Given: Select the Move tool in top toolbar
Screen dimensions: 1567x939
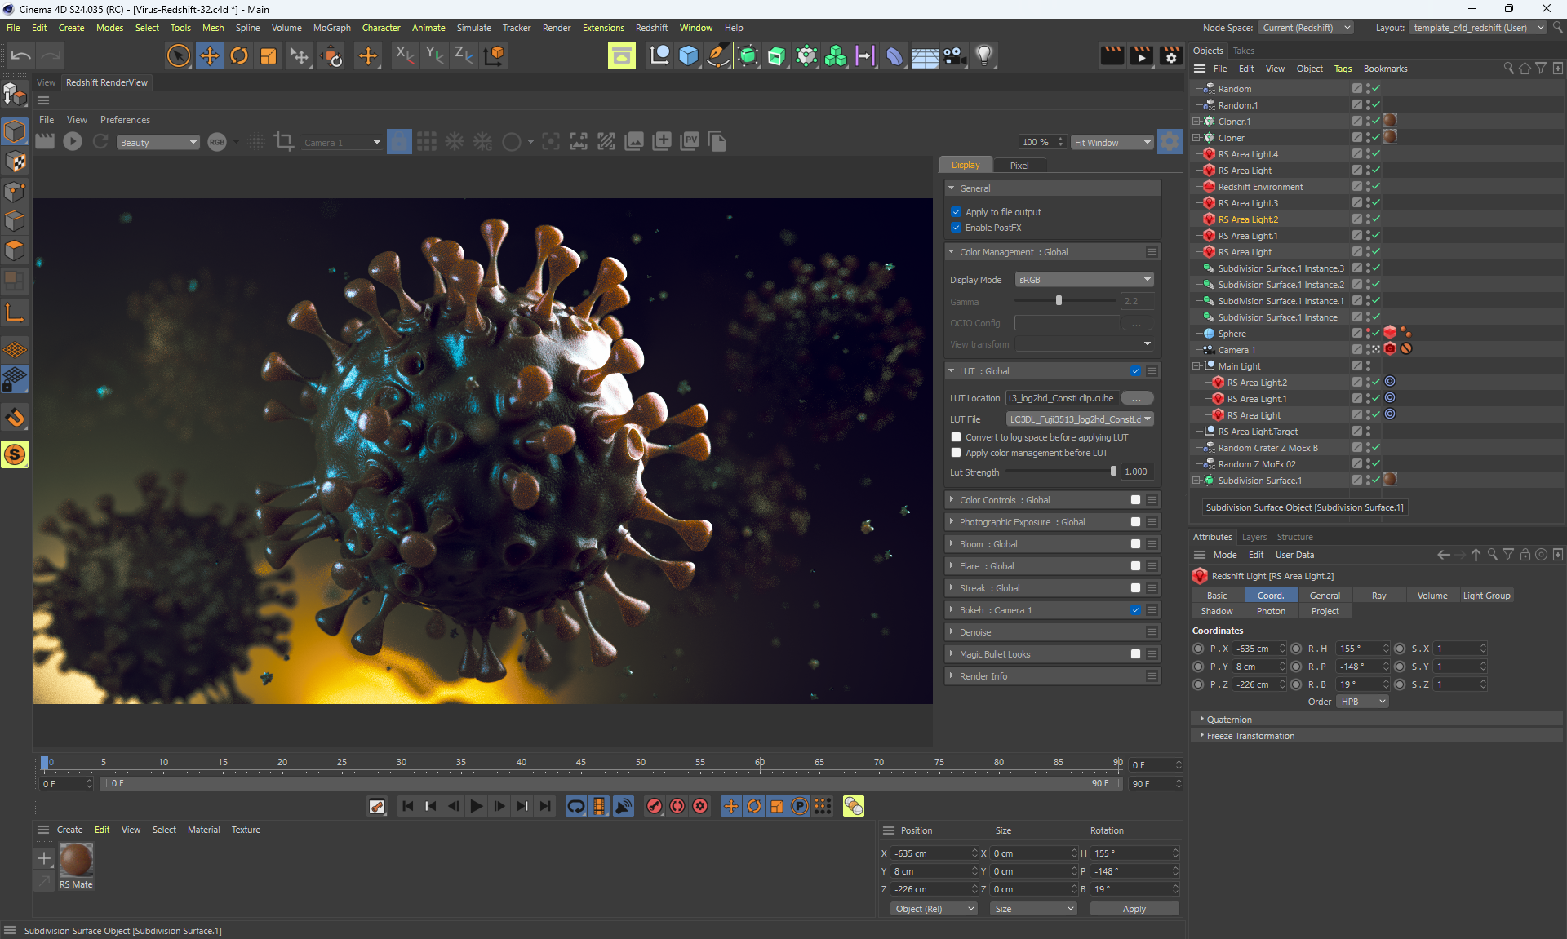Looking at the screenshot, I should click(x=209, y=55).
